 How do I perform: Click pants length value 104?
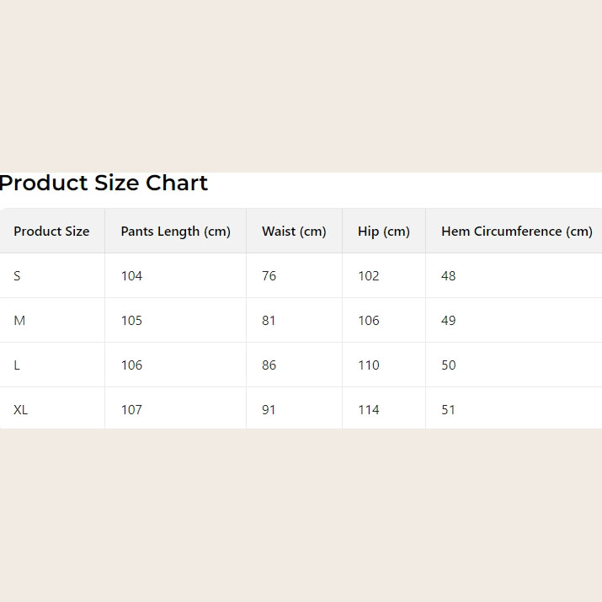pos(131,276)
